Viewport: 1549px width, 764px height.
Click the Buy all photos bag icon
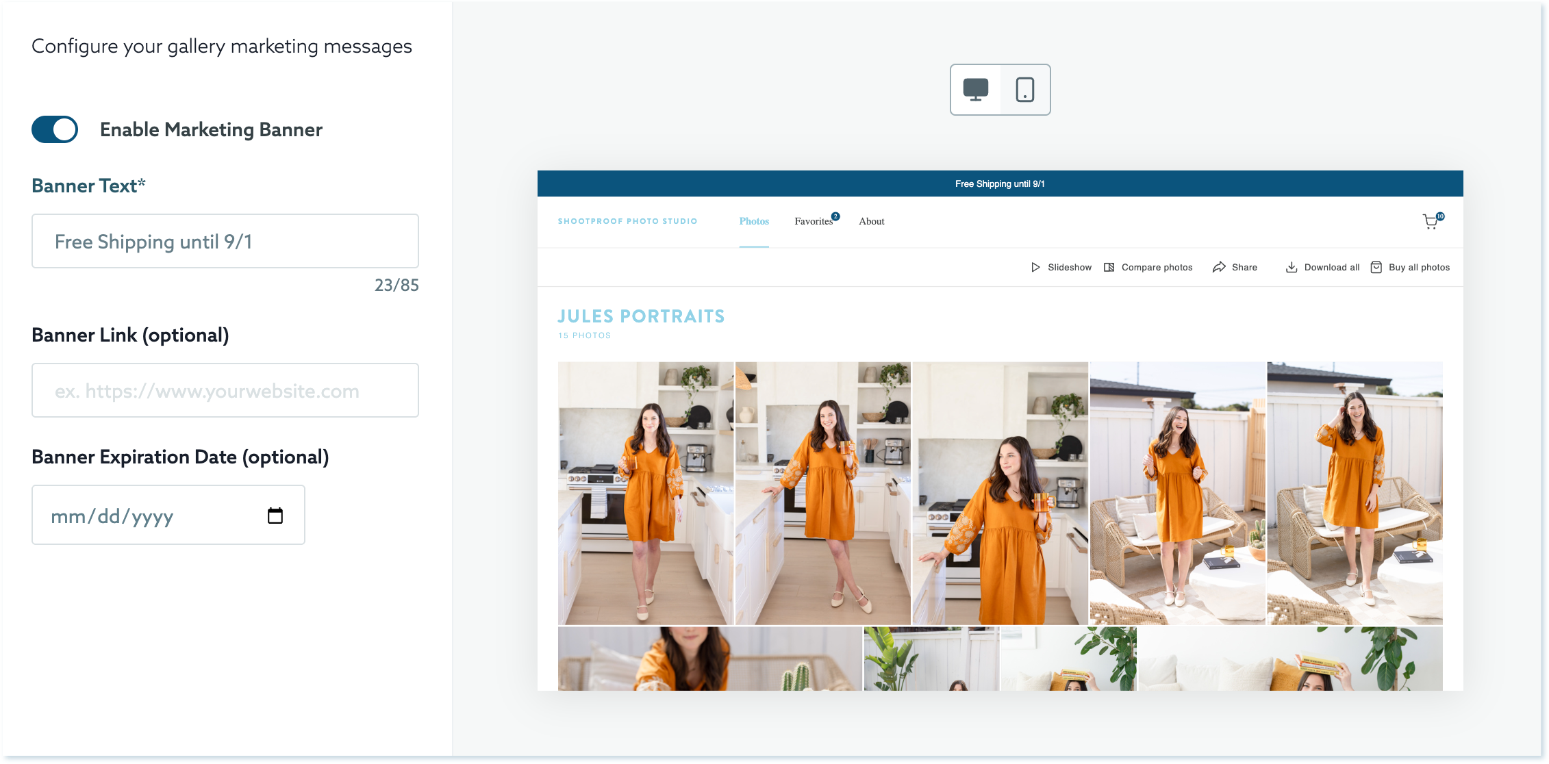1376,268
